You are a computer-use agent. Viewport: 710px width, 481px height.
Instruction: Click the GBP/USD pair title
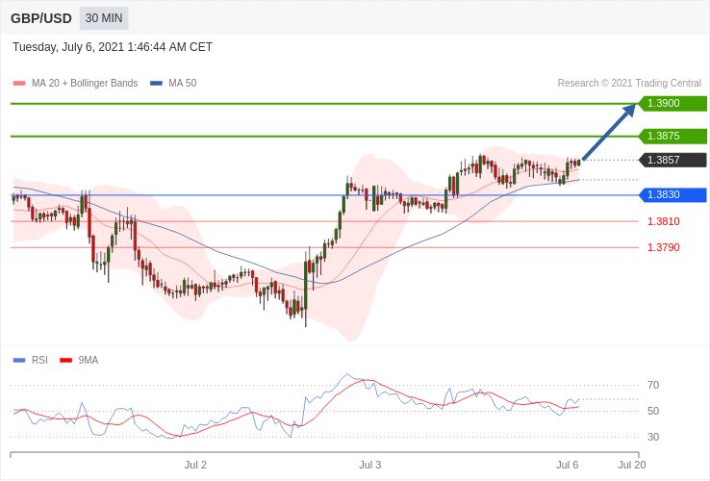pos(41,18)
